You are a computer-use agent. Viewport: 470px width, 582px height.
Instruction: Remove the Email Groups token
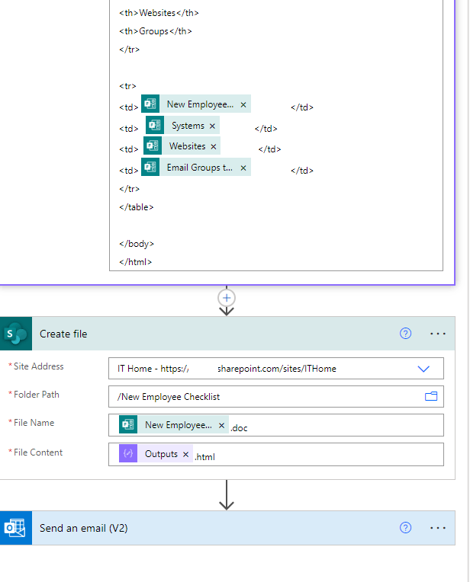coord(243,168)
